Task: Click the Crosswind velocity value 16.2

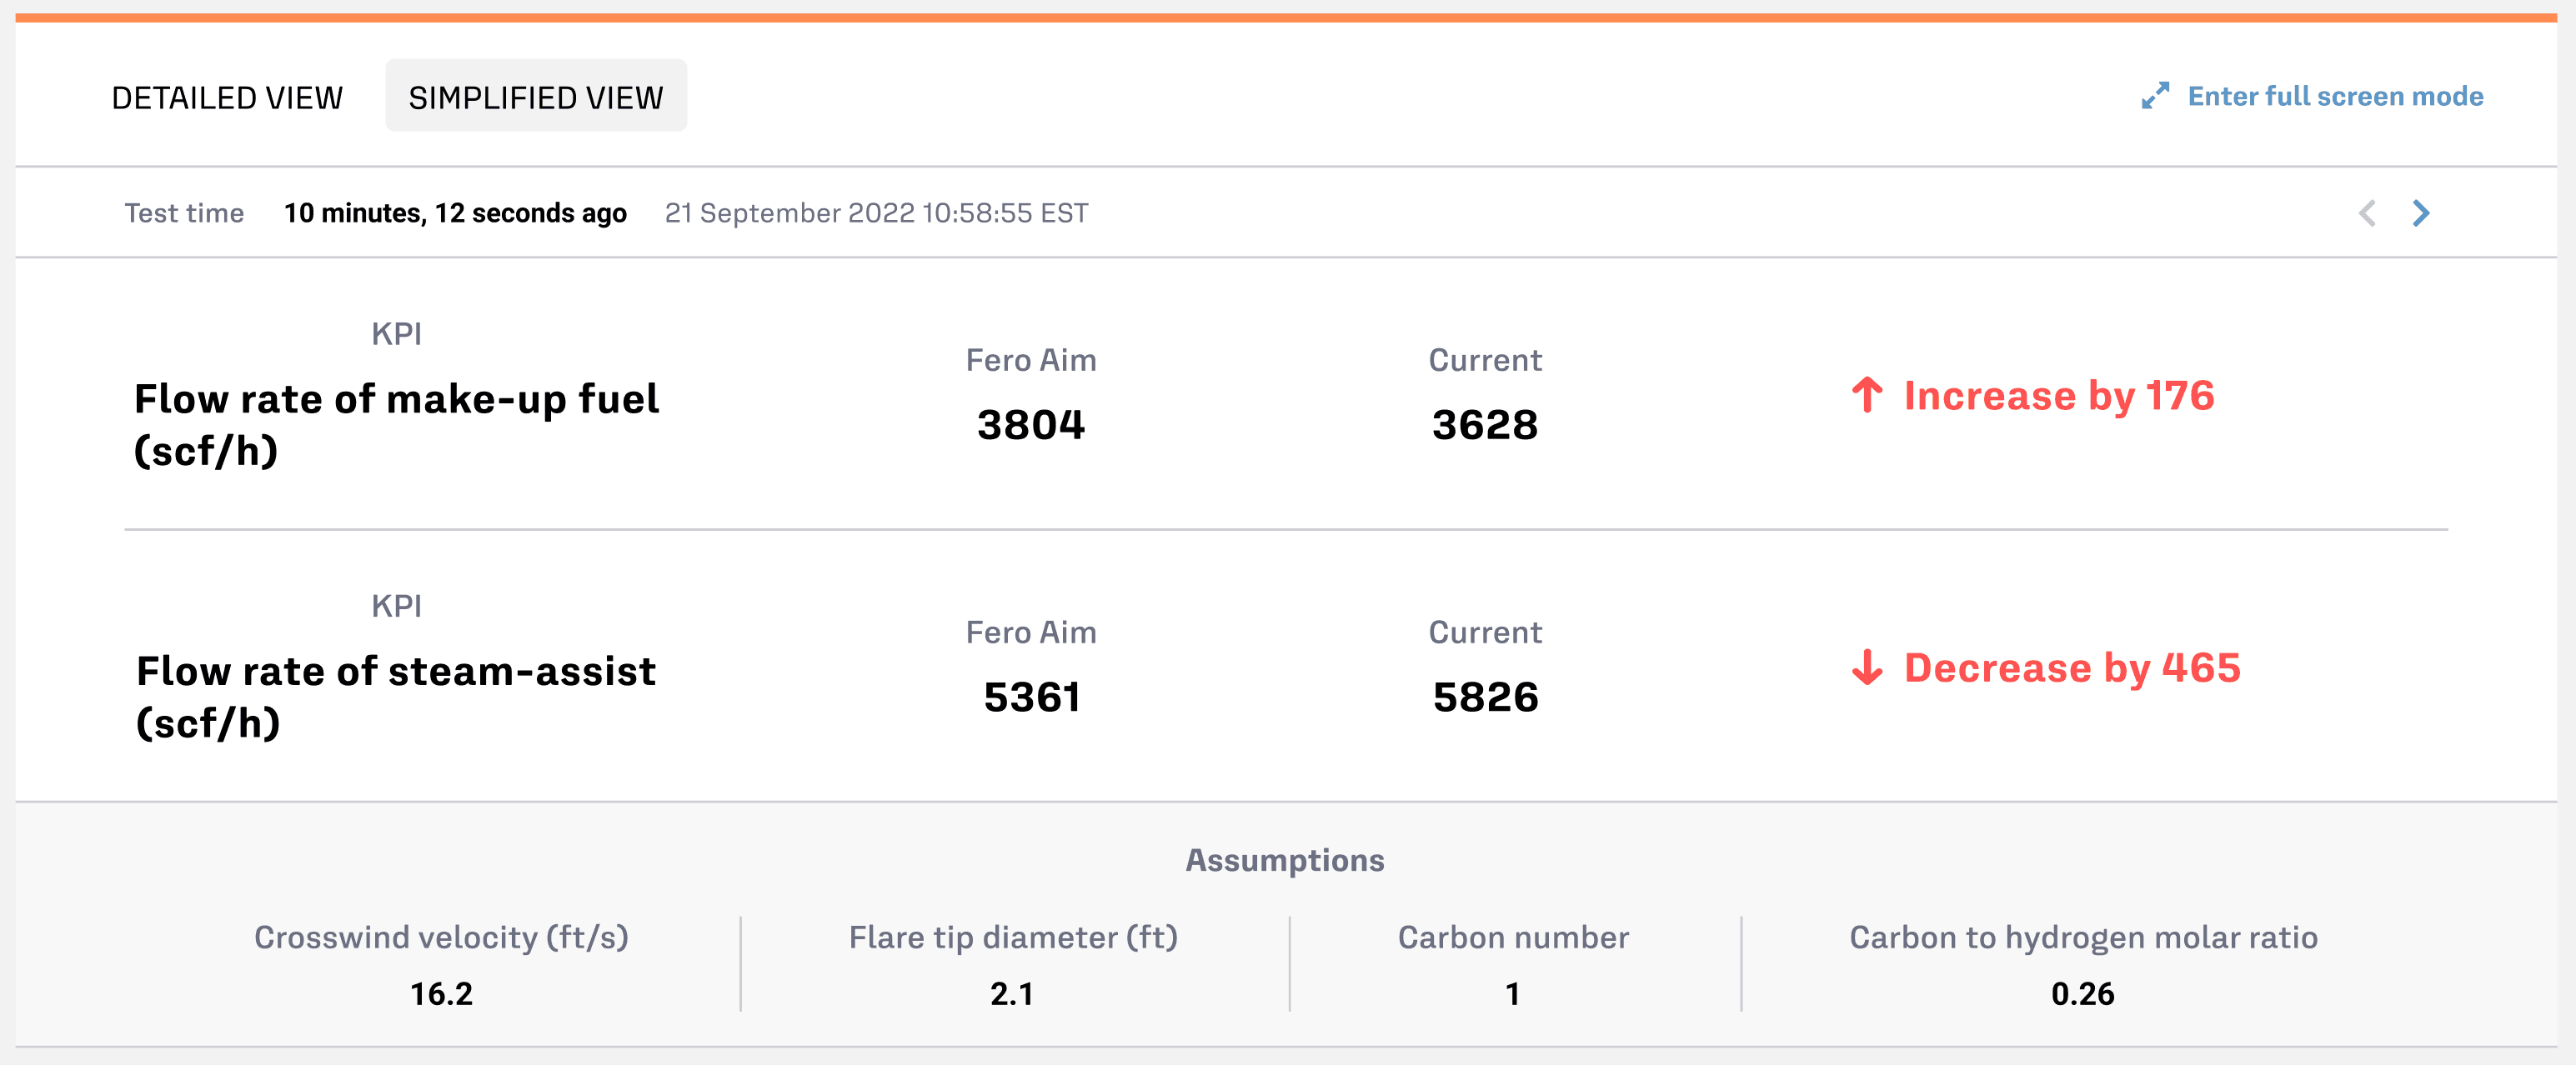Action: [x=441, y=993]
